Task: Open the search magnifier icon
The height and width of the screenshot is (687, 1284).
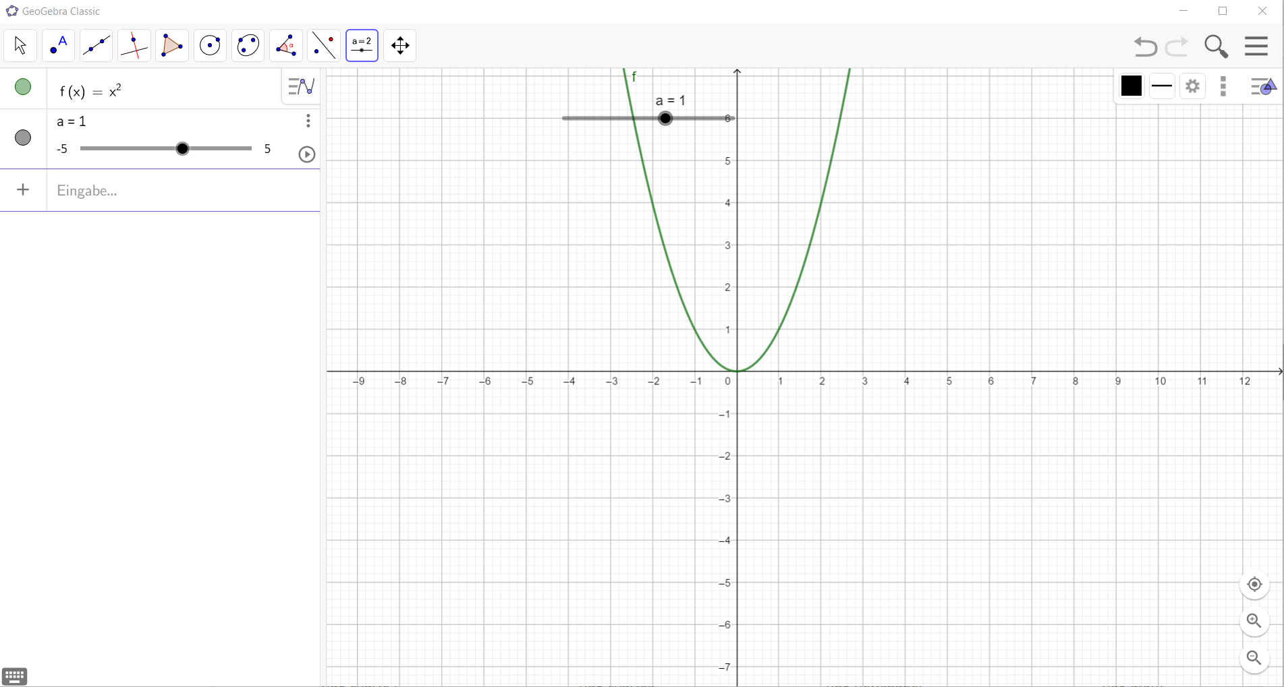Action: point(1217,47)
